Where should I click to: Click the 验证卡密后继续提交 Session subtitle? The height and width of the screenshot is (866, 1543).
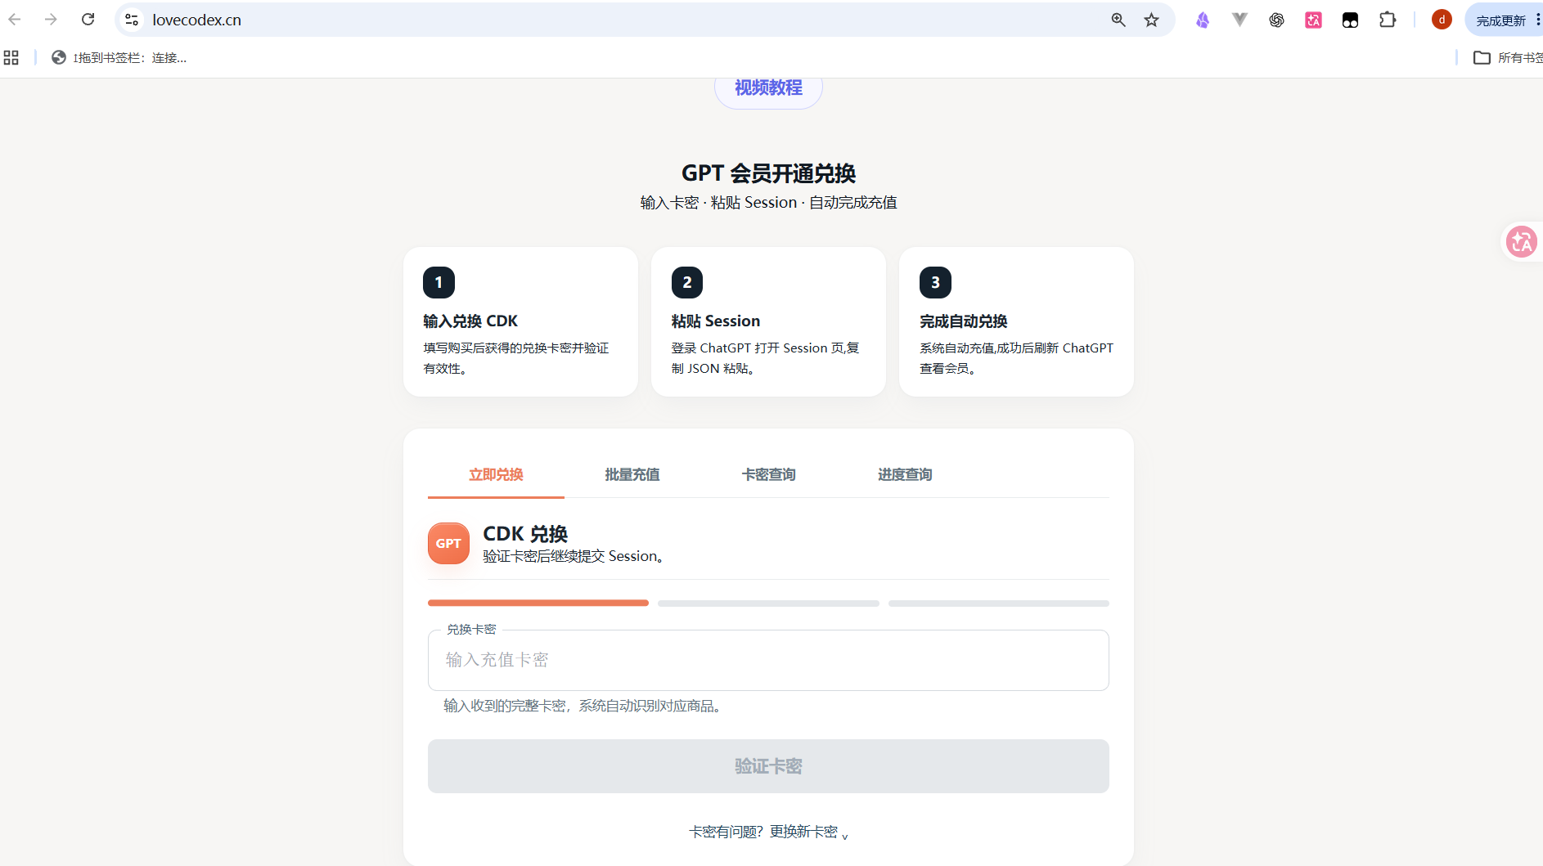573,556
